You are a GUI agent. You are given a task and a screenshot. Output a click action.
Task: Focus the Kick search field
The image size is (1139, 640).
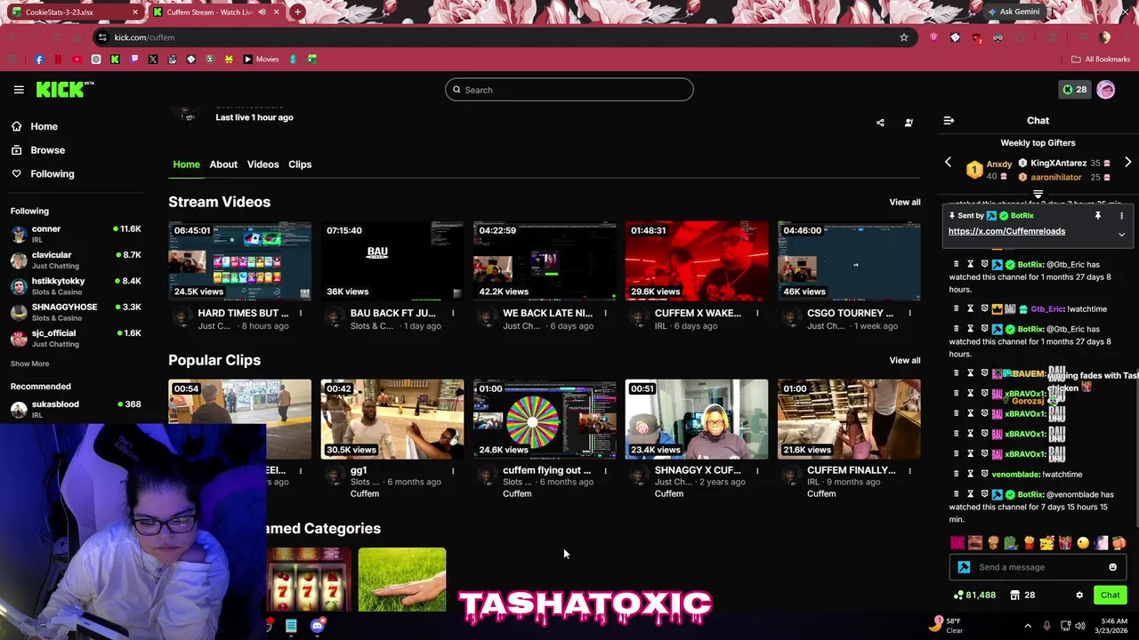tap(569, 90)
